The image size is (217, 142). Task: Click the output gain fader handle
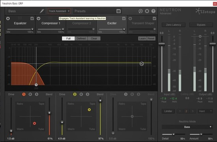[x=213, y=44]
